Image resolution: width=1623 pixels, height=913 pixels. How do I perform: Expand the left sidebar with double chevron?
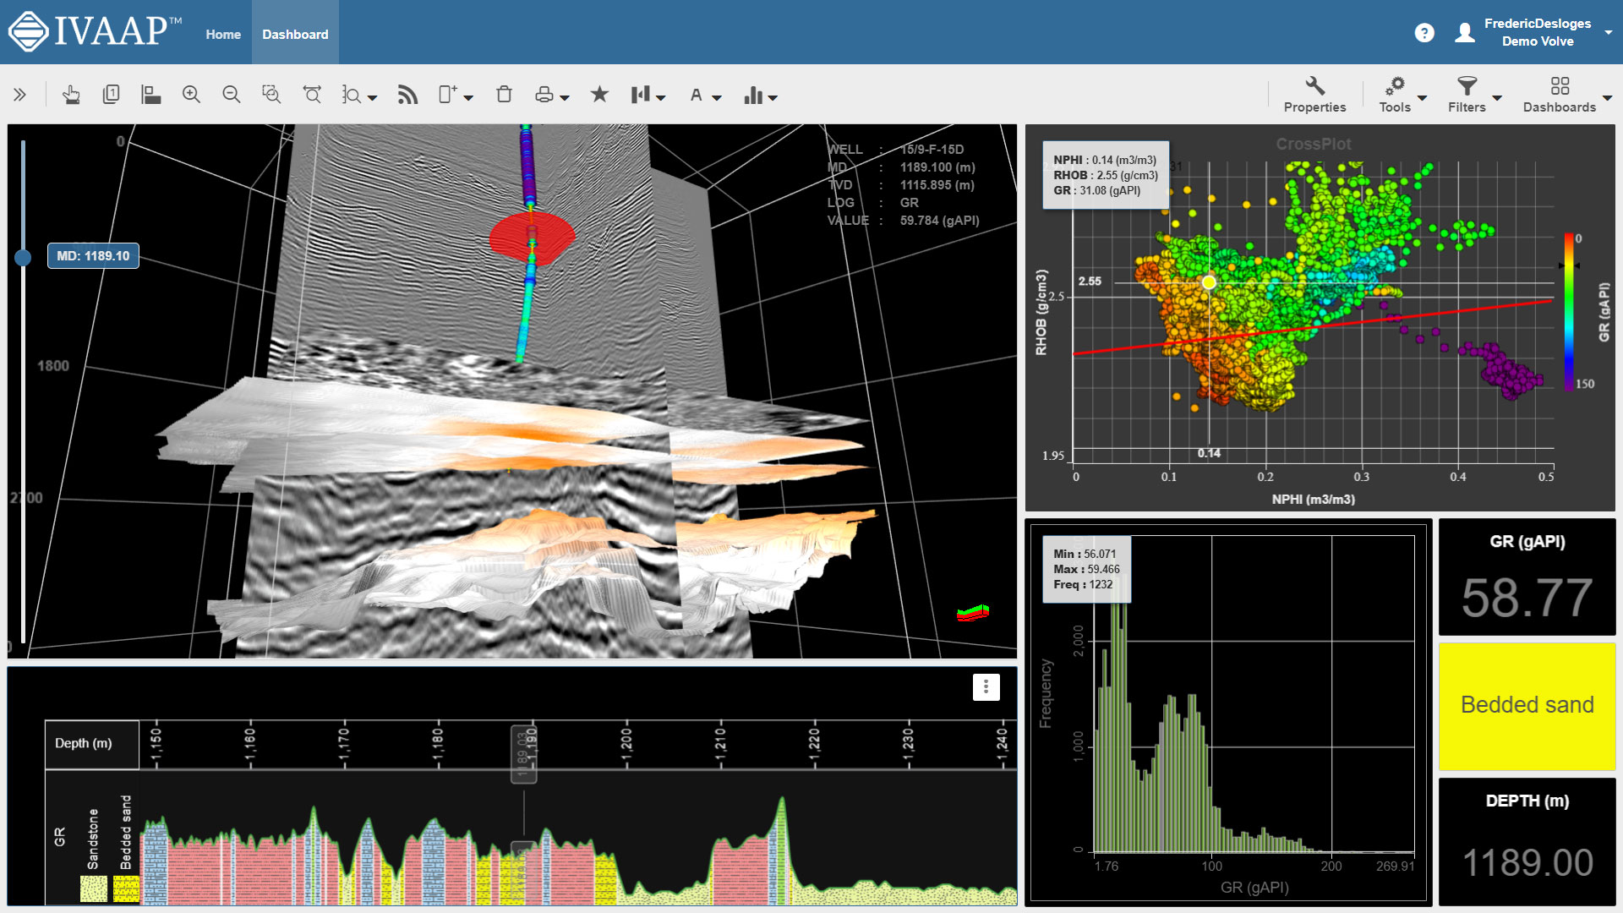click(19, 95)
